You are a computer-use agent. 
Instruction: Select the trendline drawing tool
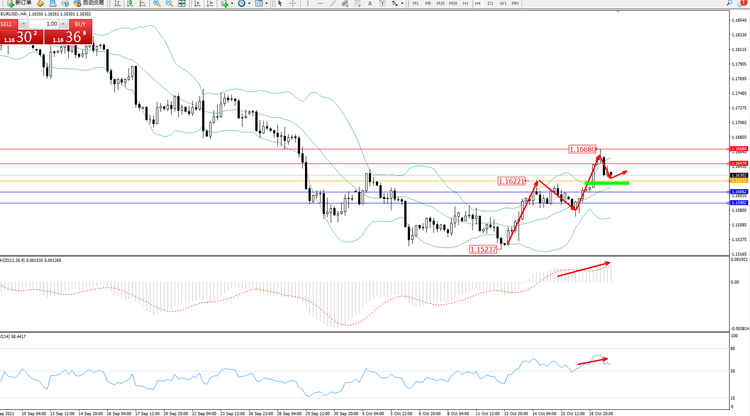point(333,3)
